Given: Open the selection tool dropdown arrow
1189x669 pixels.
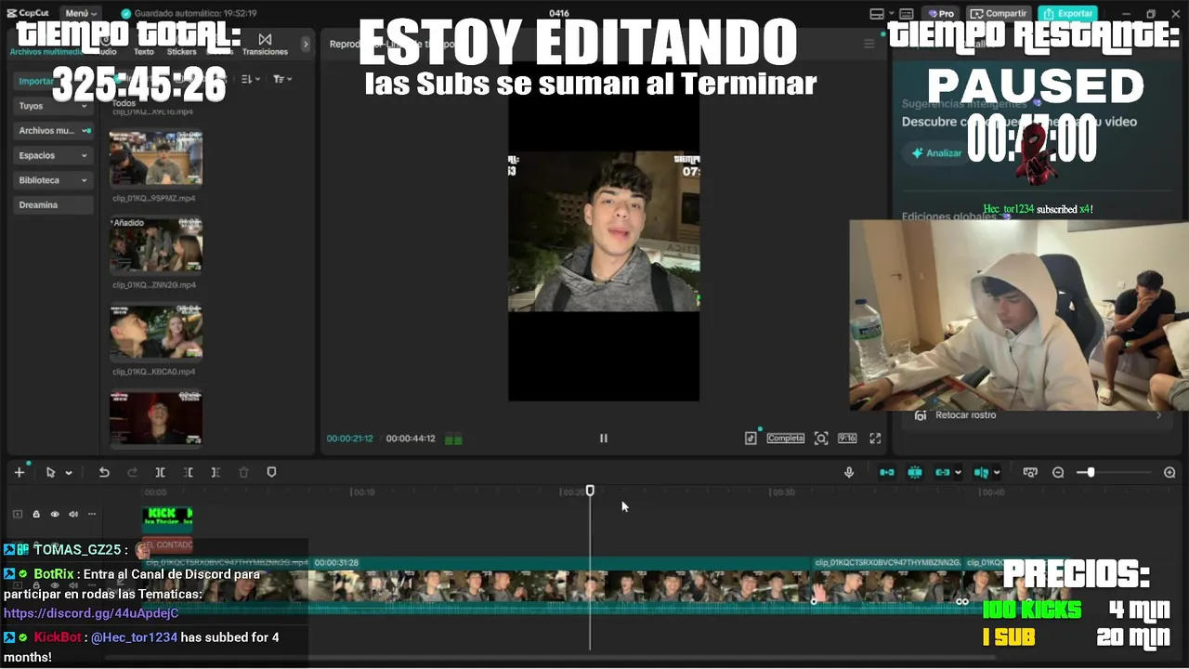Looking at the screenshot, I should tap(69, 473).
